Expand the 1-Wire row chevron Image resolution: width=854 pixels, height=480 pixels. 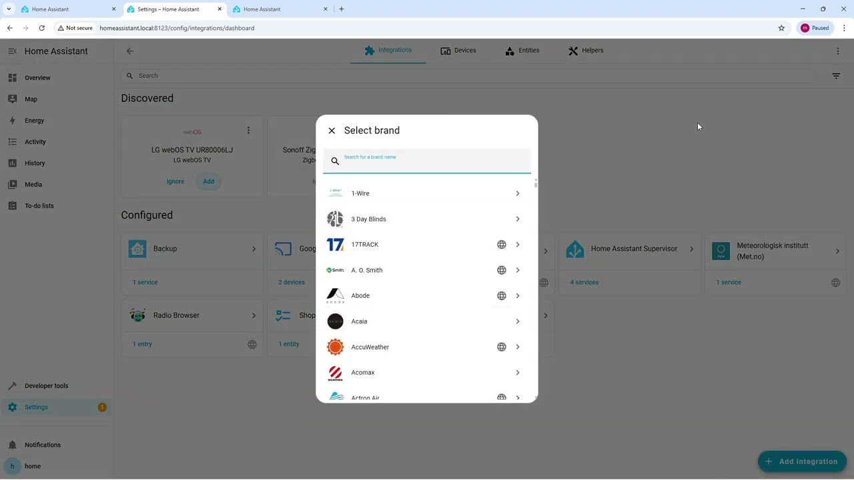518,193
